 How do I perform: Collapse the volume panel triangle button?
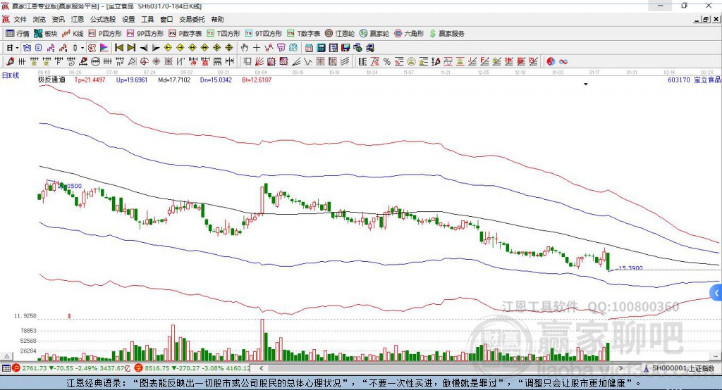click(x=6, y=356)
